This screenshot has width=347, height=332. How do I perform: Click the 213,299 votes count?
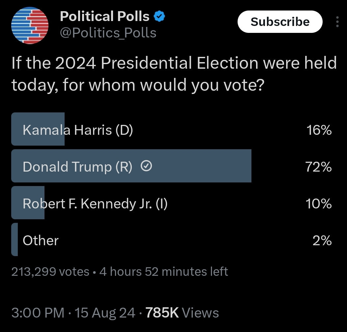pyautogui.click(x=50, y=272)
